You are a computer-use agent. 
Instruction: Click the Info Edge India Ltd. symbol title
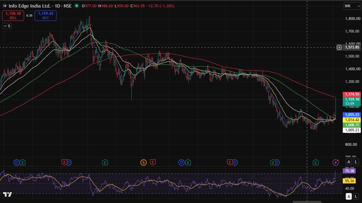(x=29, y=6)
